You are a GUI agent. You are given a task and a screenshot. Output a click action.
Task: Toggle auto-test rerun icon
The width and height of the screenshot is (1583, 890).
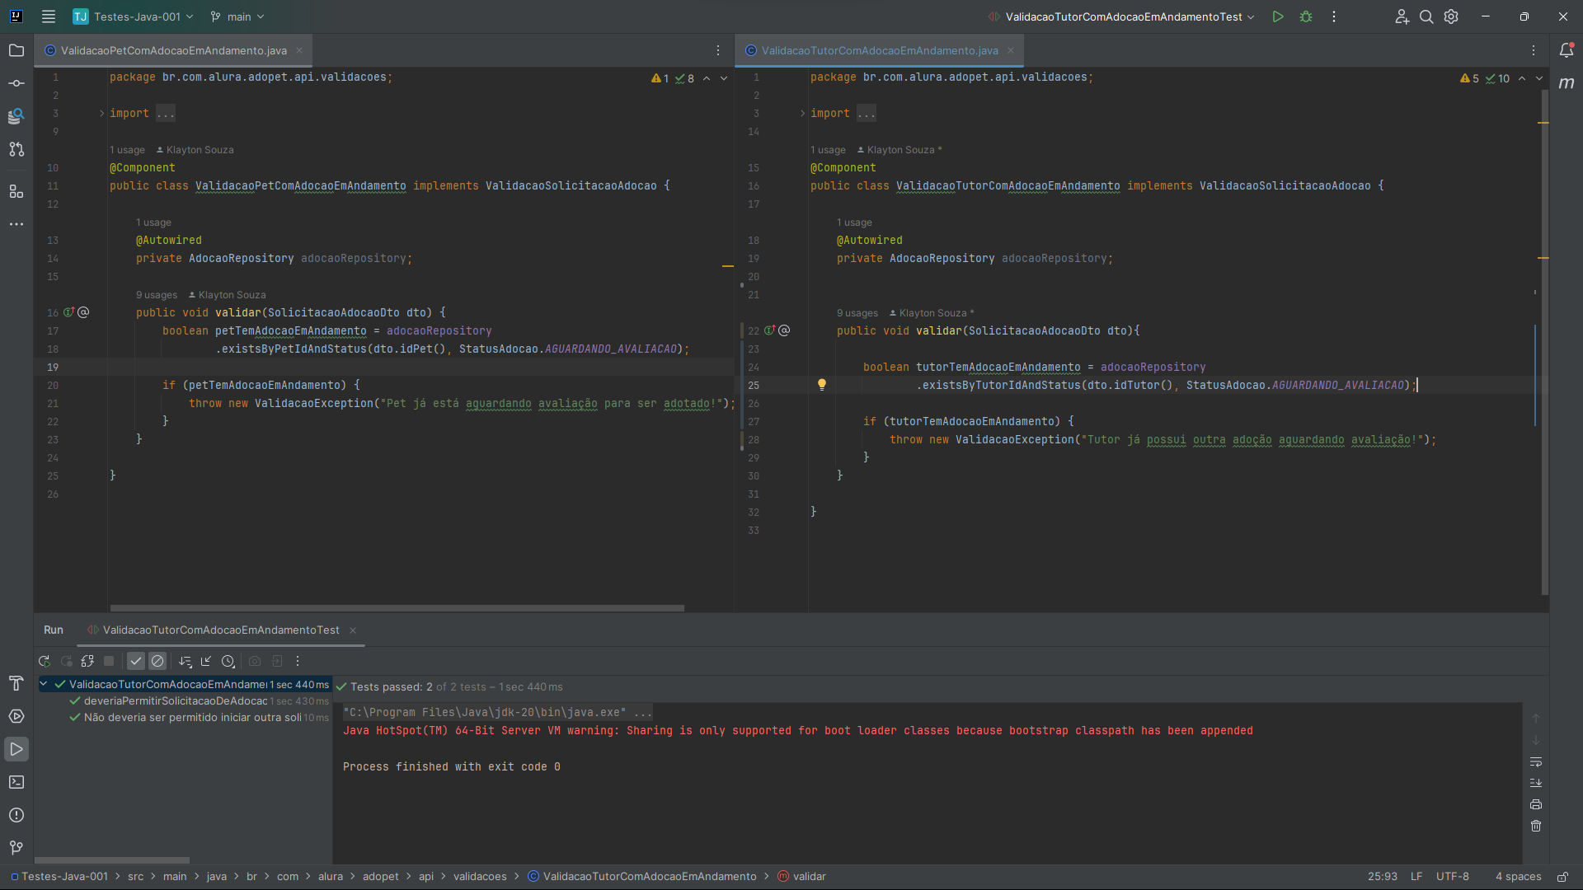87,661
